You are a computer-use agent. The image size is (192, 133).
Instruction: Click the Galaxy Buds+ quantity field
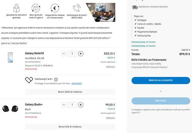tap(72, 105)
